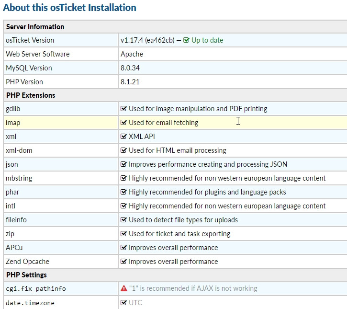Click the check icon in the intl row
347x309 pixels.
pyautogui.click(x=123, y=206)
